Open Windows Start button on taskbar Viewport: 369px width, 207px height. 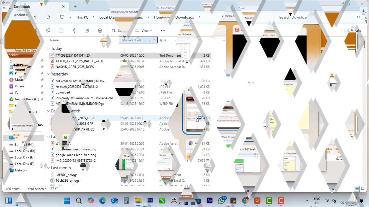[67, 201]
